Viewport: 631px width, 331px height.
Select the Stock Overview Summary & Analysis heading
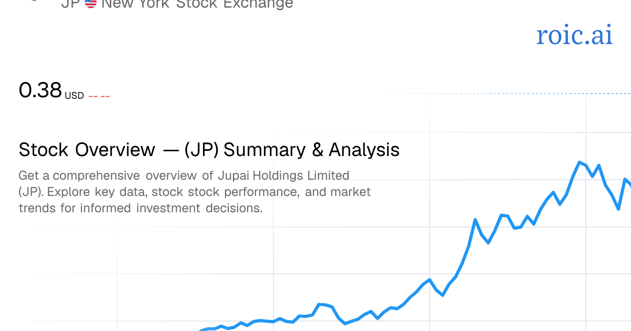[209, 150]
